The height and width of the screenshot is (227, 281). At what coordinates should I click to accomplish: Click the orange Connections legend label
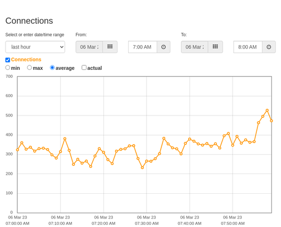[26, 60]
